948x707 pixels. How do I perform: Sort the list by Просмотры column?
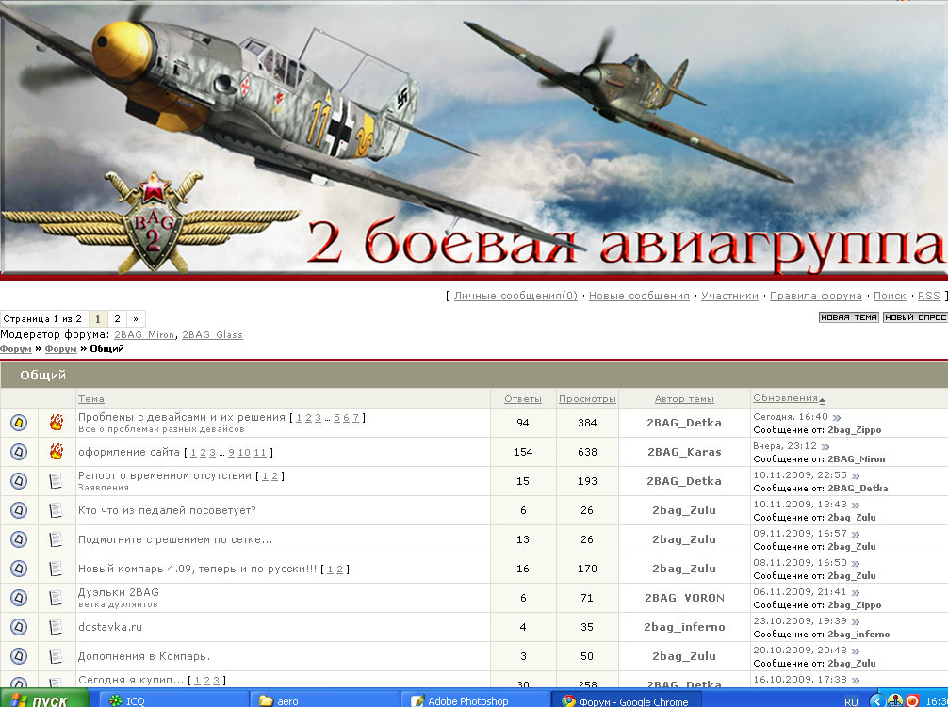[587, 399]
